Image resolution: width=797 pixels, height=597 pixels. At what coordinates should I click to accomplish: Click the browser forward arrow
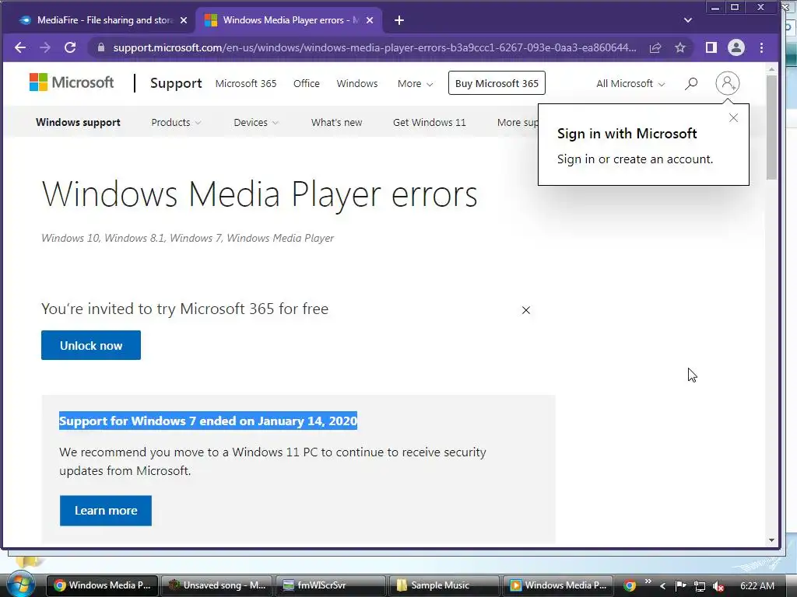pyautogui.click(x=45, y=47)
